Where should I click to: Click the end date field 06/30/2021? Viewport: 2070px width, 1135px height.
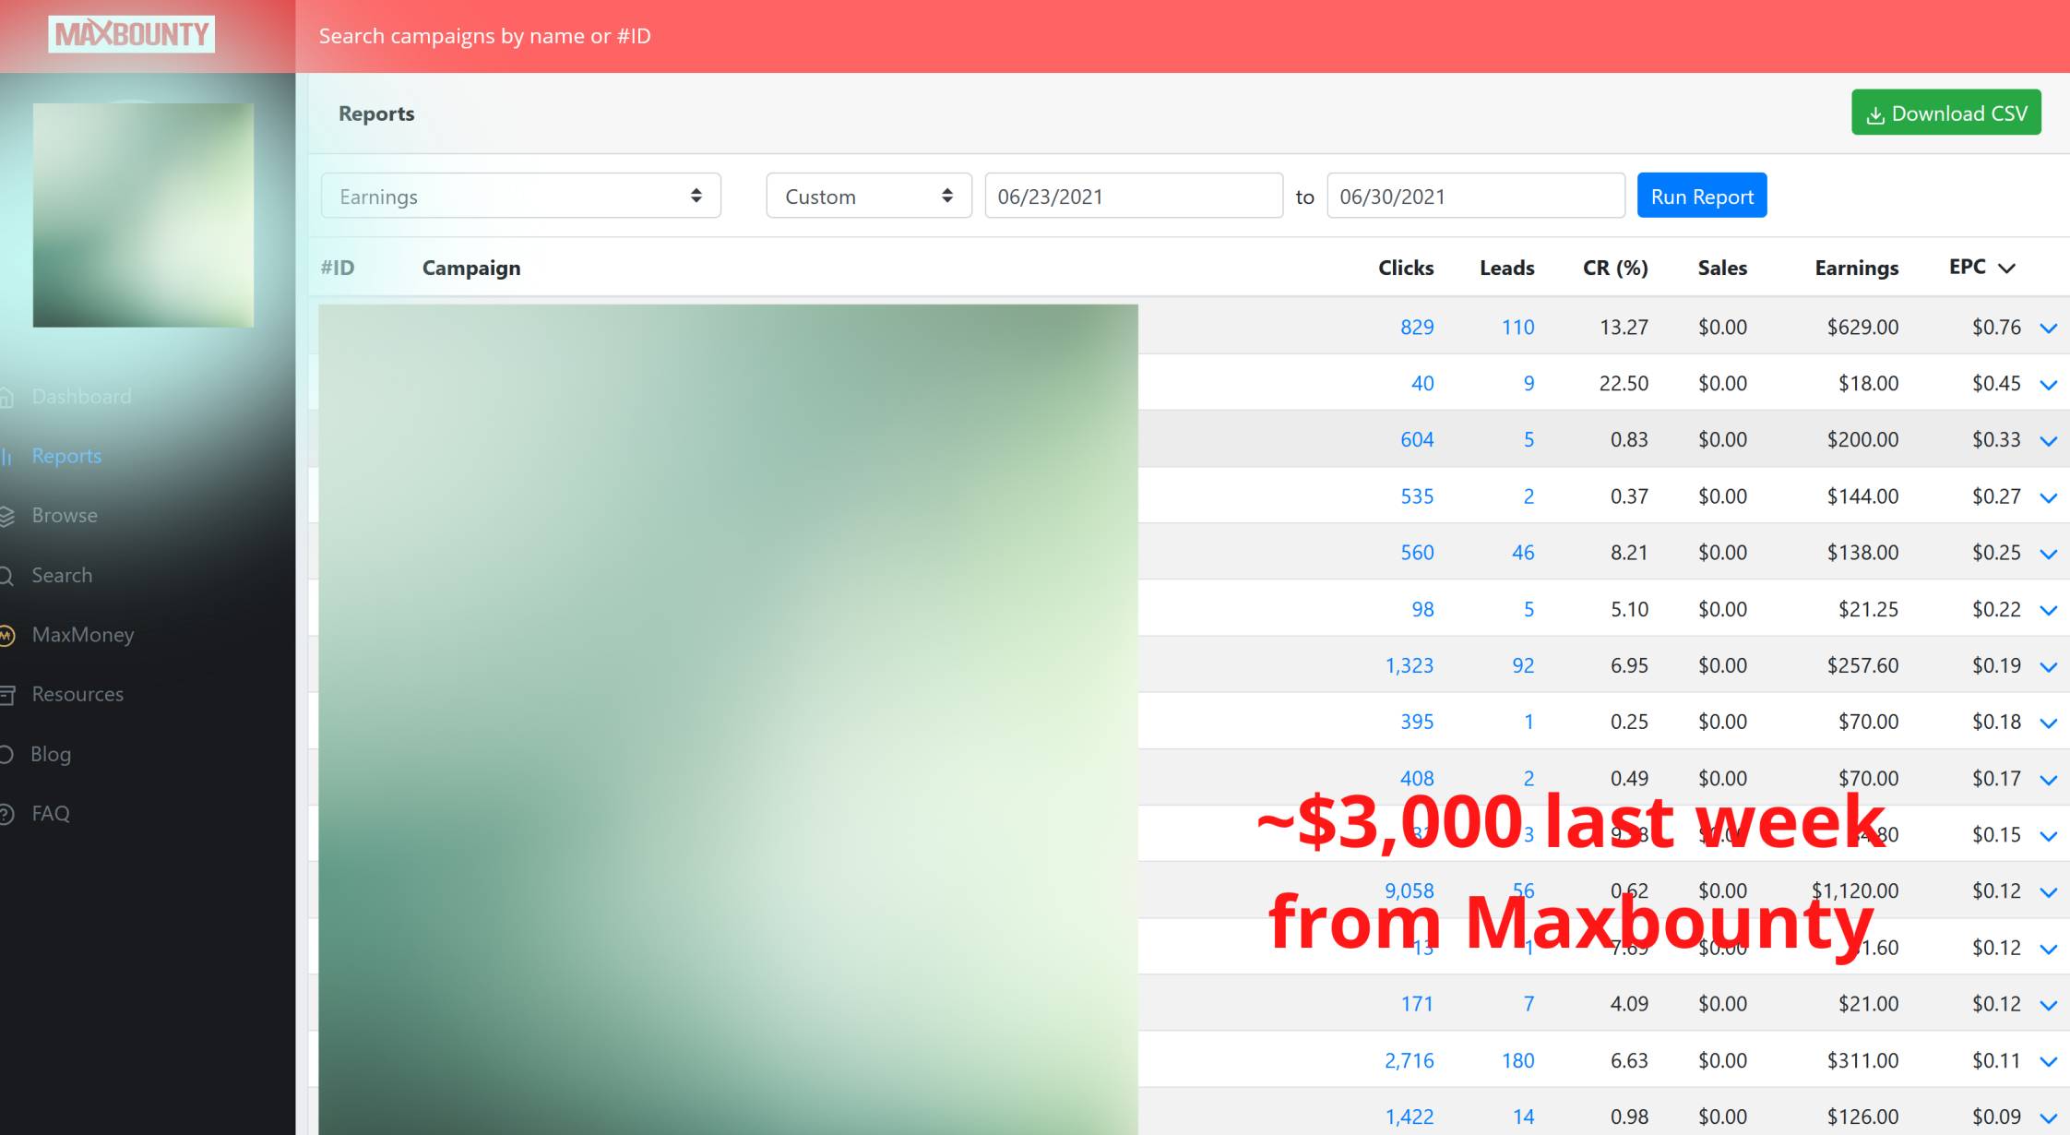pos(1476,196)
